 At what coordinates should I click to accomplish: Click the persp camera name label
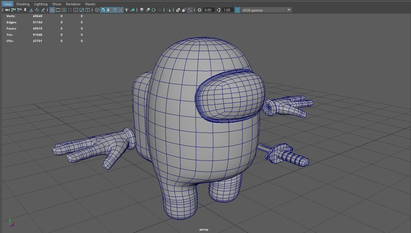coord(204,230)
